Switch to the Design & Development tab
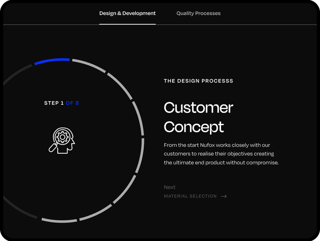This screenshot has width=320, height=241. coord(127,13)
